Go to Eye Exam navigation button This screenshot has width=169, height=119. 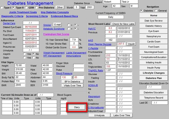point(154,31)
